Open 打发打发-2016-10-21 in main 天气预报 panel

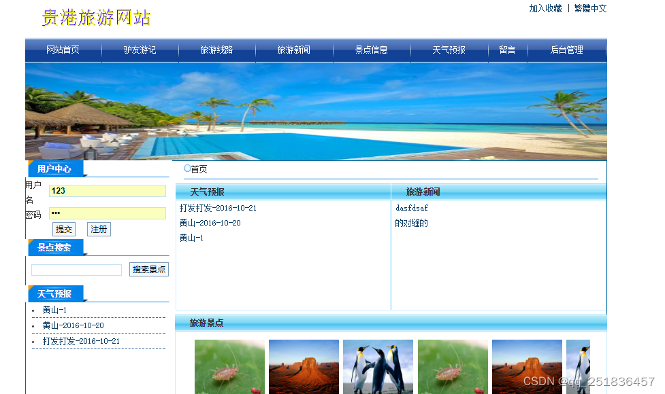pyautogui.click(x=218, y=208)
